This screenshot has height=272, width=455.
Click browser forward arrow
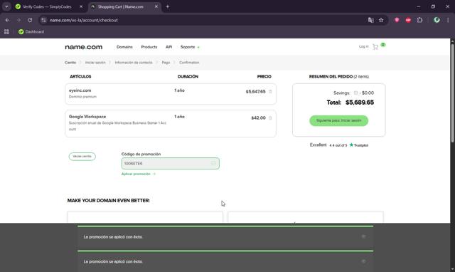click(19, 20)
